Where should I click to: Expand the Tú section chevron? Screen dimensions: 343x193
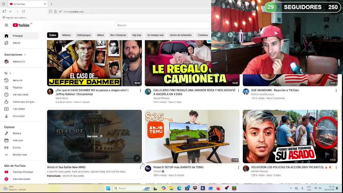click(10, 73)
